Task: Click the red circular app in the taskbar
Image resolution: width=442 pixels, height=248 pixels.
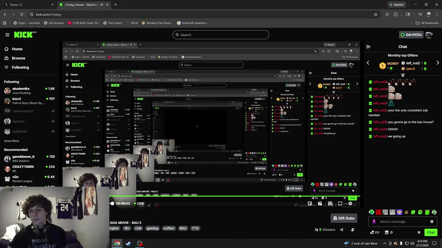Action: click(x=140, y=244)
